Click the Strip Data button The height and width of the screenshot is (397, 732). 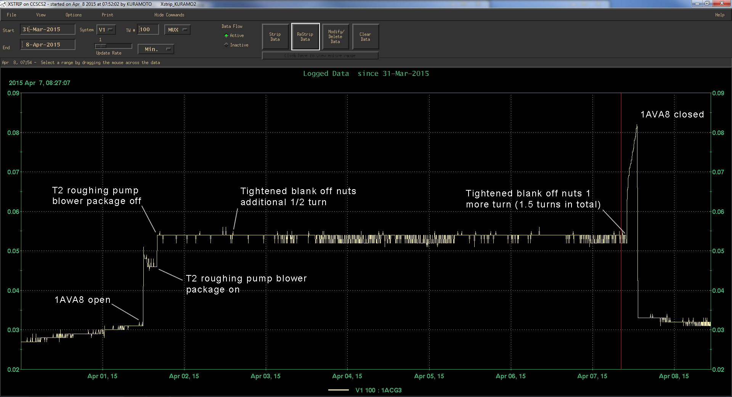click(275, 37)
